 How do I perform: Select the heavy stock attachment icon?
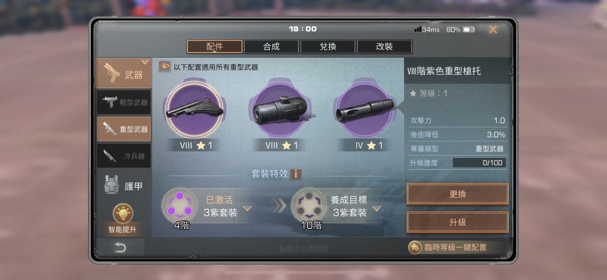click(x=195, y=110)
